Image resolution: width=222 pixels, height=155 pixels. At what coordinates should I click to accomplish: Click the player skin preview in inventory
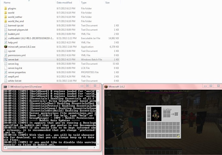point(156,114)
